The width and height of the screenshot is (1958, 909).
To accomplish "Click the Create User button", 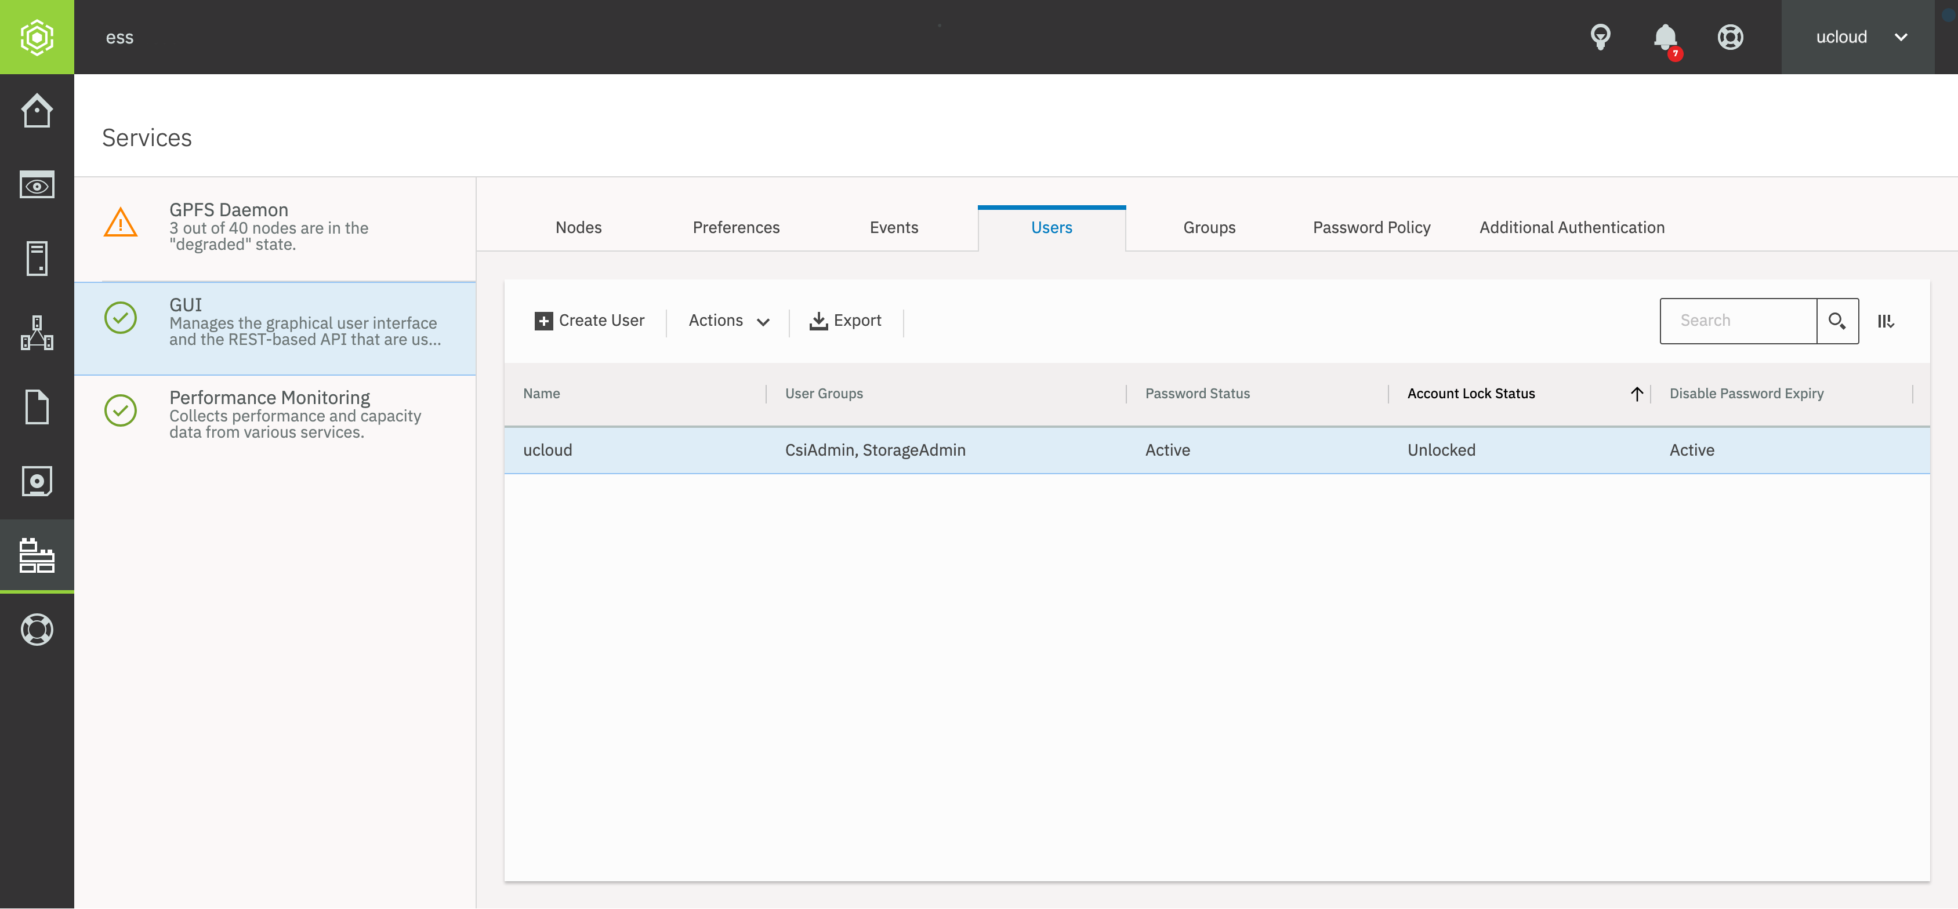I will (589, 321).
